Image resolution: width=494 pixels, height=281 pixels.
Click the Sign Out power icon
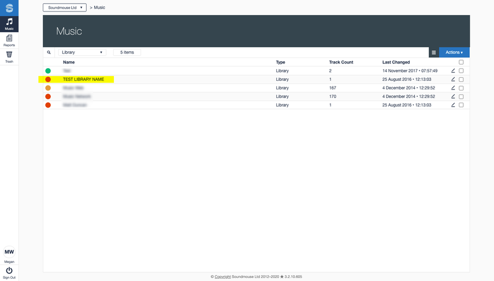(9, 270)
